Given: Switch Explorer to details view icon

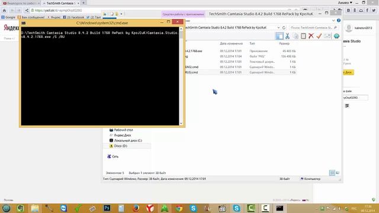Looking at the screenshot, I should (x=332, y=173).
